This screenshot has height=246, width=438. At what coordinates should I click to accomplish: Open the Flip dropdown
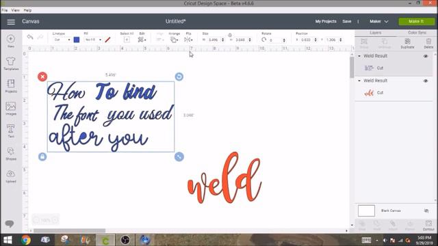188,40
